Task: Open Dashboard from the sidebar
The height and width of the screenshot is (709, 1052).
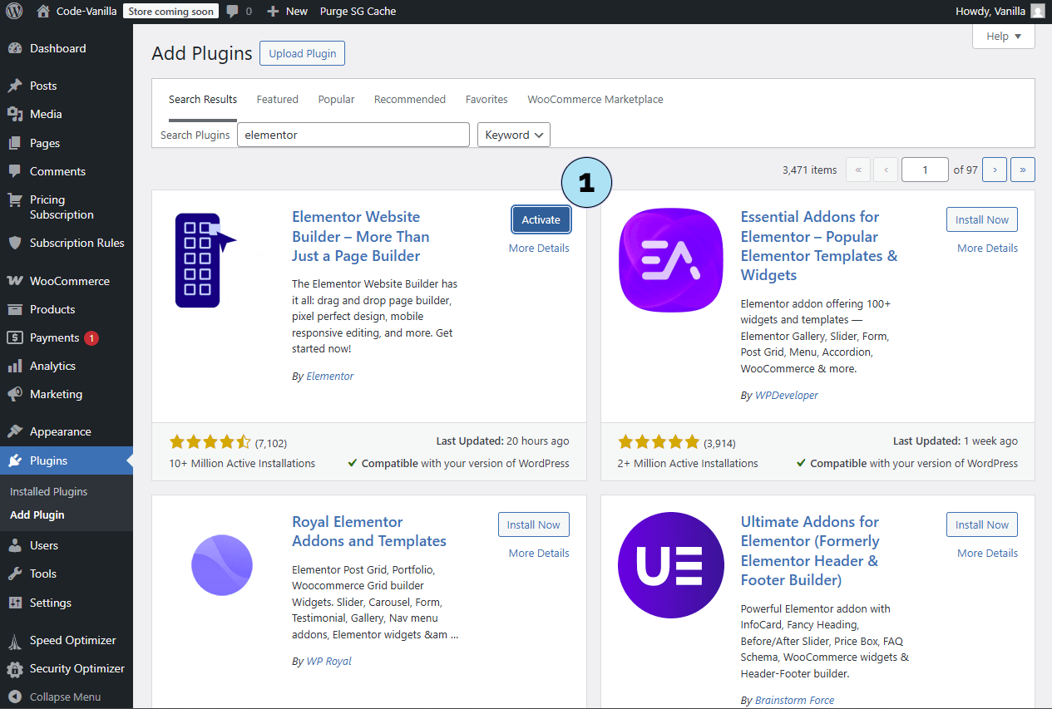Action: tap(57, 48)
